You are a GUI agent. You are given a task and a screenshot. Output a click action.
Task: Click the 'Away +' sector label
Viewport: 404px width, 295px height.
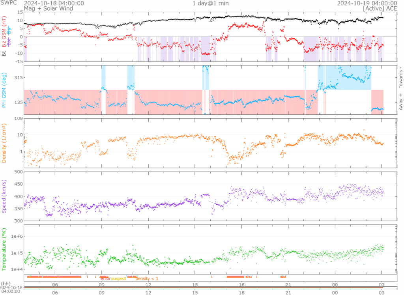tap(401, 102)
